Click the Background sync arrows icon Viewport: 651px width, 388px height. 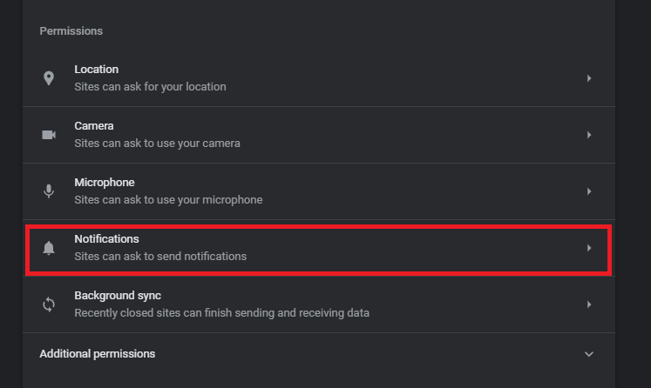pos(49,304)
